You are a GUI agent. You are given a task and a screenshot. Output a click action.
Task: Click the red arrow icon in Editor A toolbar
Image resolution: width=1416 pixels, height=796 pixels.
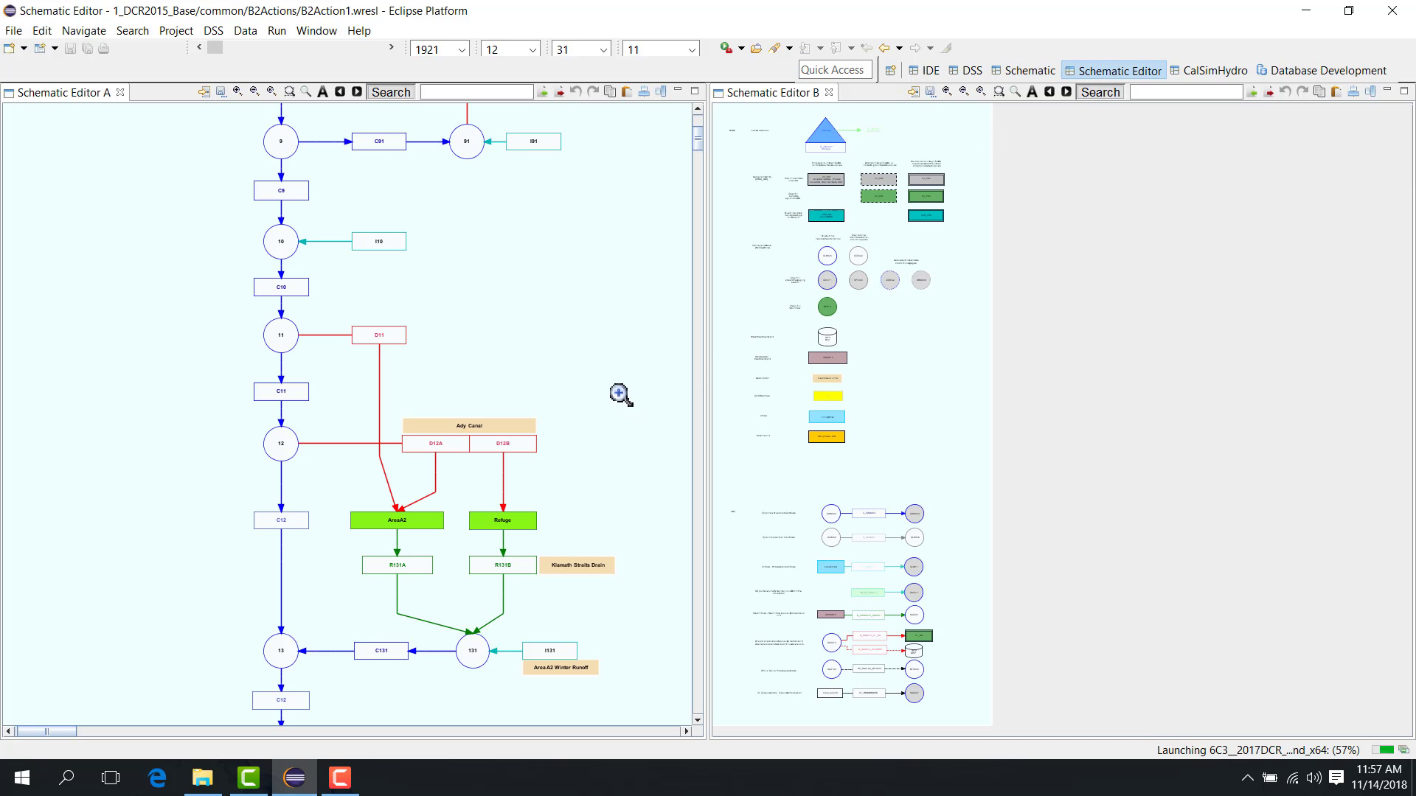pos(560,92)
